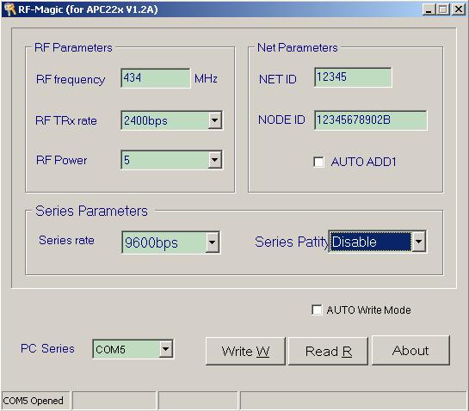Click the MHz unit label
469x411 pixels.
coord(206,78)
